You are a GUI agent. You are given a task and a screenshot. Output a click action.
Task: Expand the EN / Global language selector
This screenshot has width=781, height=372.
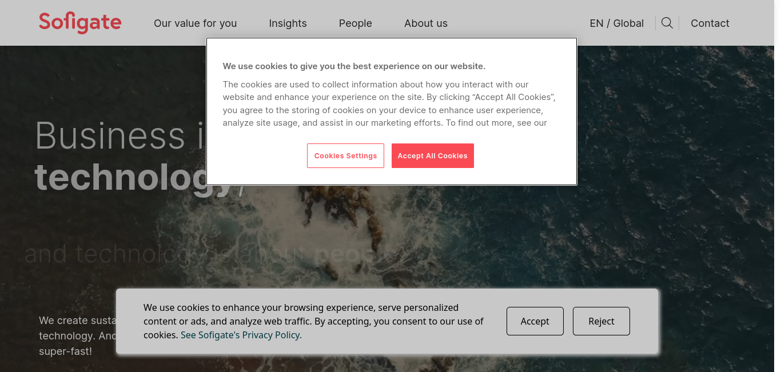(x=616, y=23)
